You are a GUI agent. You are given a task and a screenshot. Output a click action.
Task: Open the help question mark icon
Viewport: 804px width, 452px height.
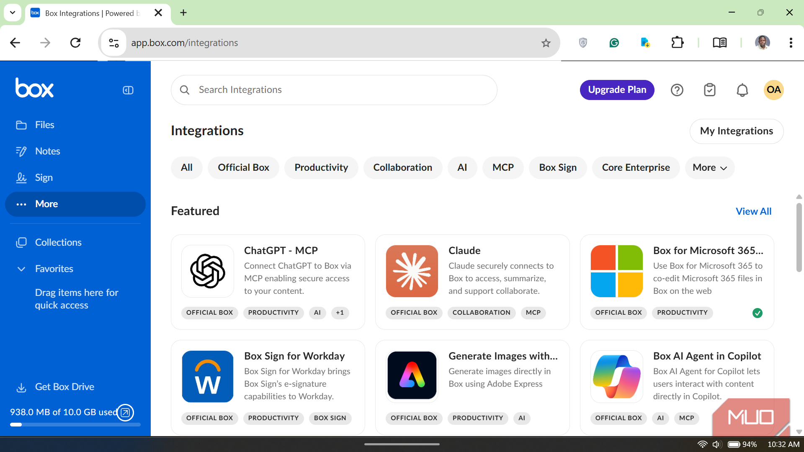[677, 90]
